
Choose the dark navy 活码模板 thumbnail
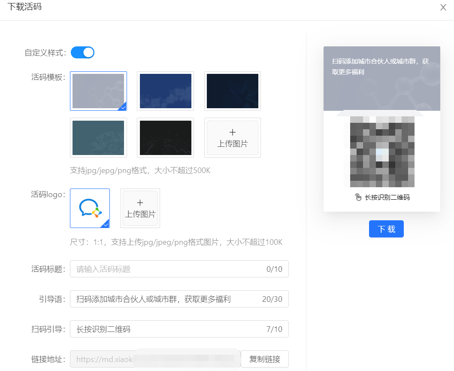pyautogui.click(x=233, y=91)
